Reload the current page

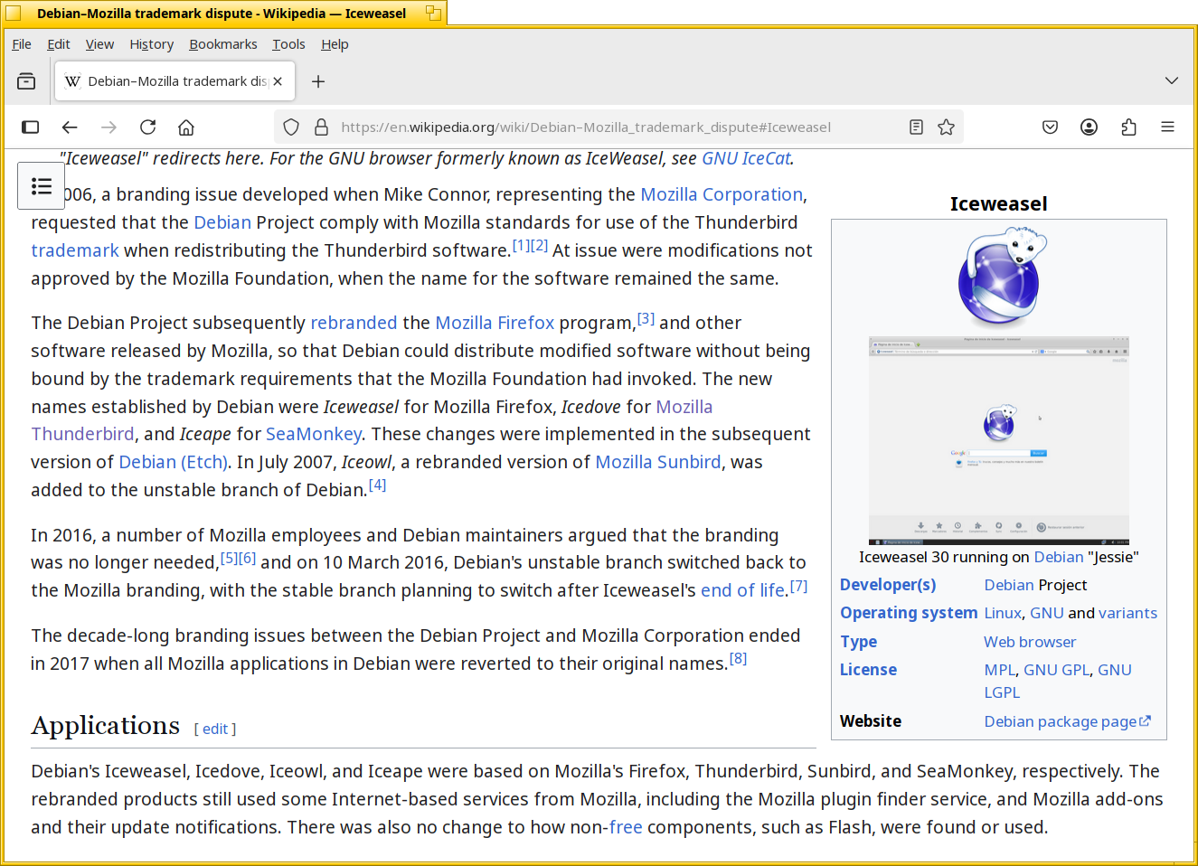coord(148,127)
